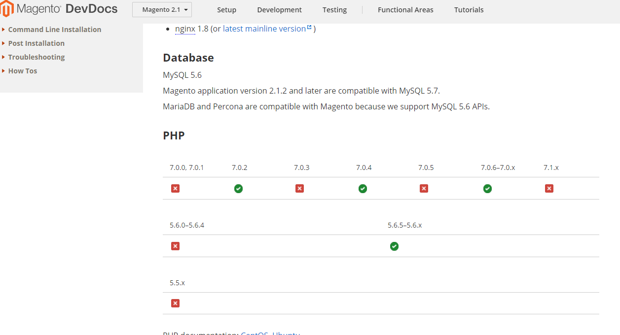Expand the How Tos sidebar arrow
The height and width of the screenshot is (335, 620).
click(3, 71)
